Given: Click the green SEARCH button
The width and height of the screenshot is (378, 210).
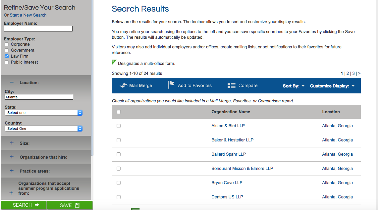Looking at the screenshot, I should point(24,205).
